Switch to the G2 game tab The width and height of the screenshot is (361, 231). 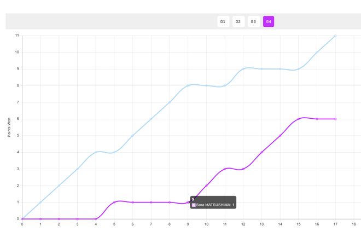(238, 22)
